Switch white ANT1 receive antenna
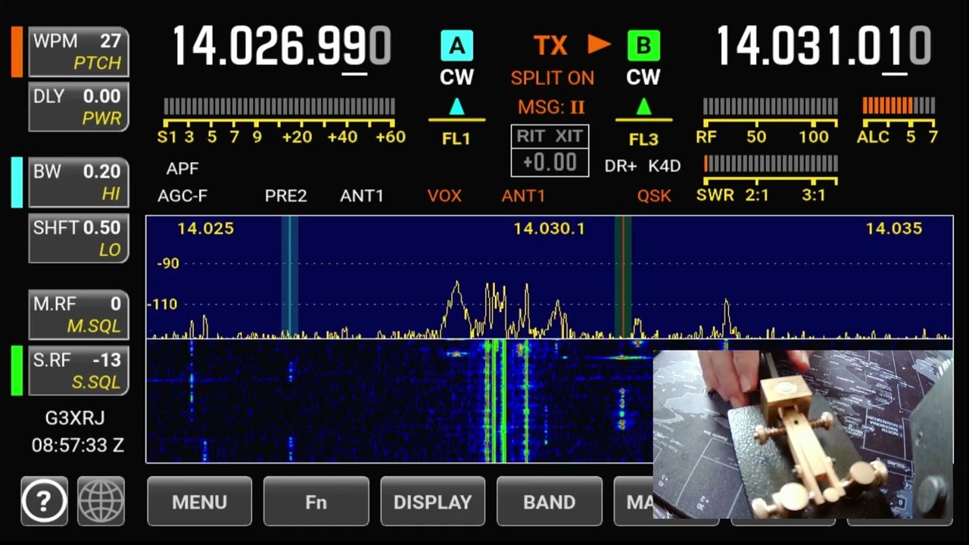 pos(362,196)
